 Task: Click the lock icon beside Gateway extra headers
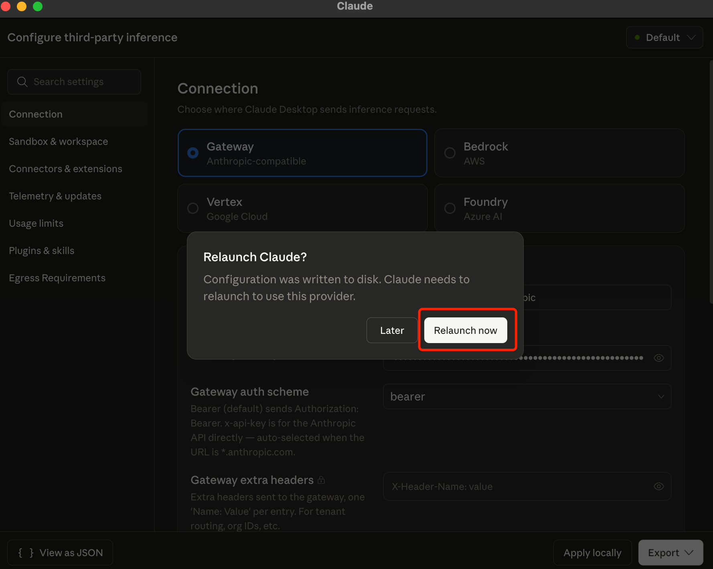point(321,480)
